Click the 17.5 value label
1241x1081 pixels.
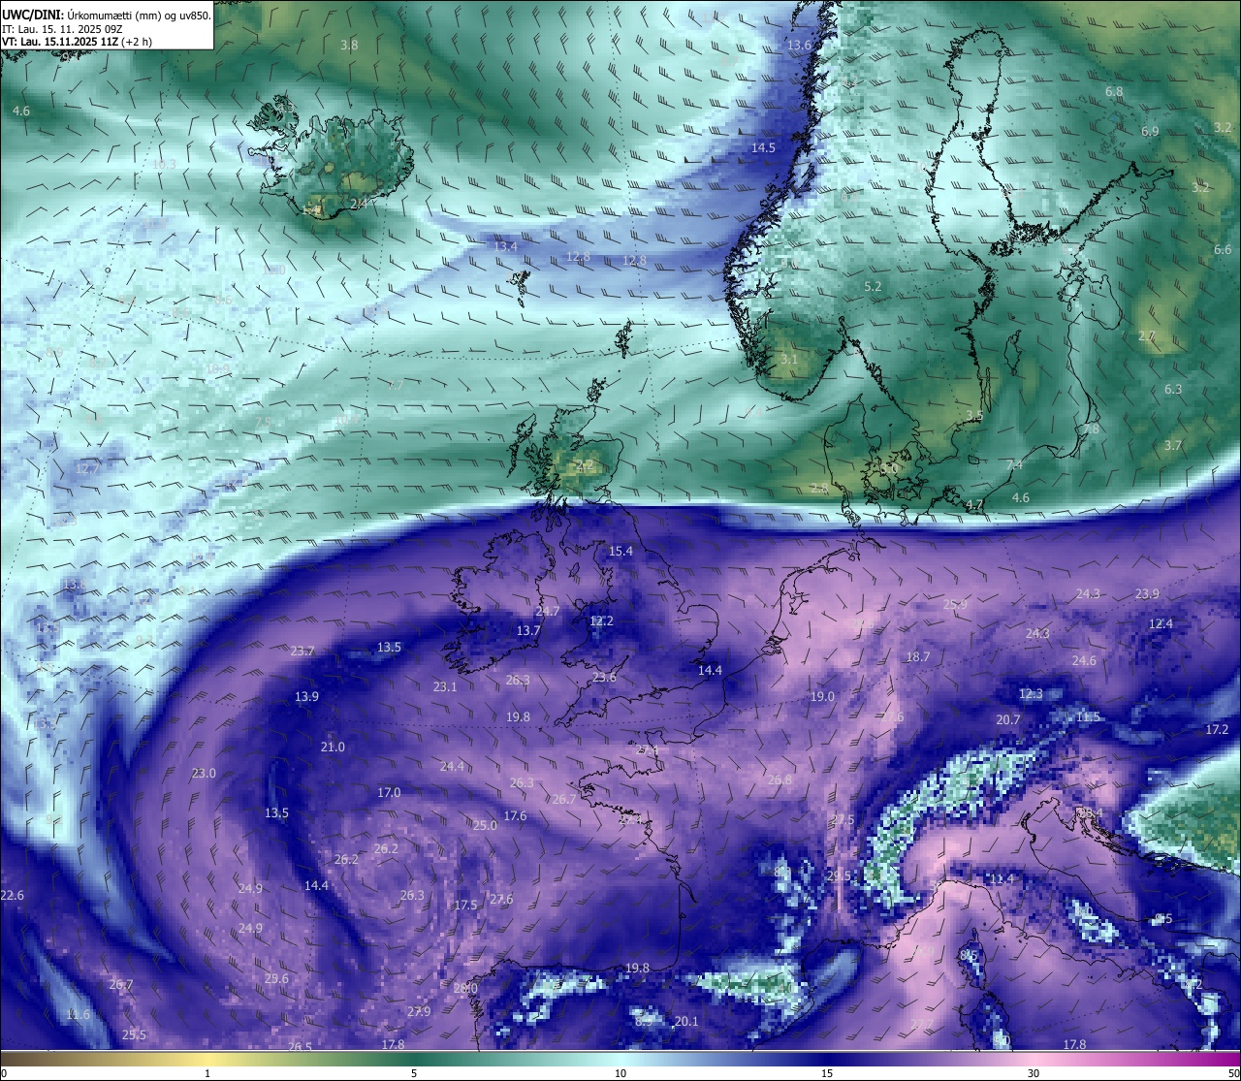coord(465,905)
